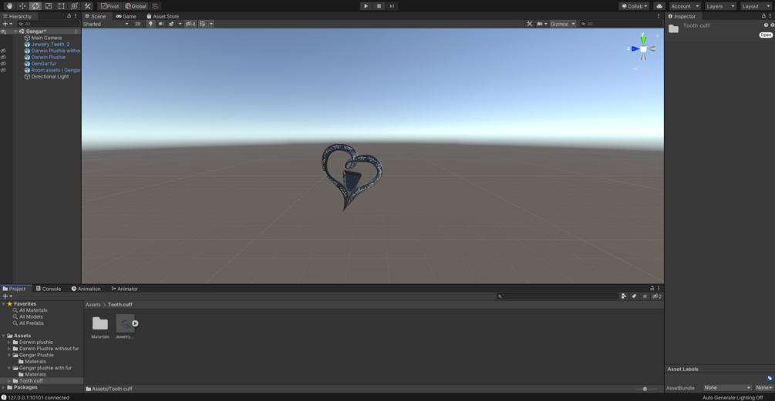
Task: Open the custom editor tools
Action: (x=87, y=6)
